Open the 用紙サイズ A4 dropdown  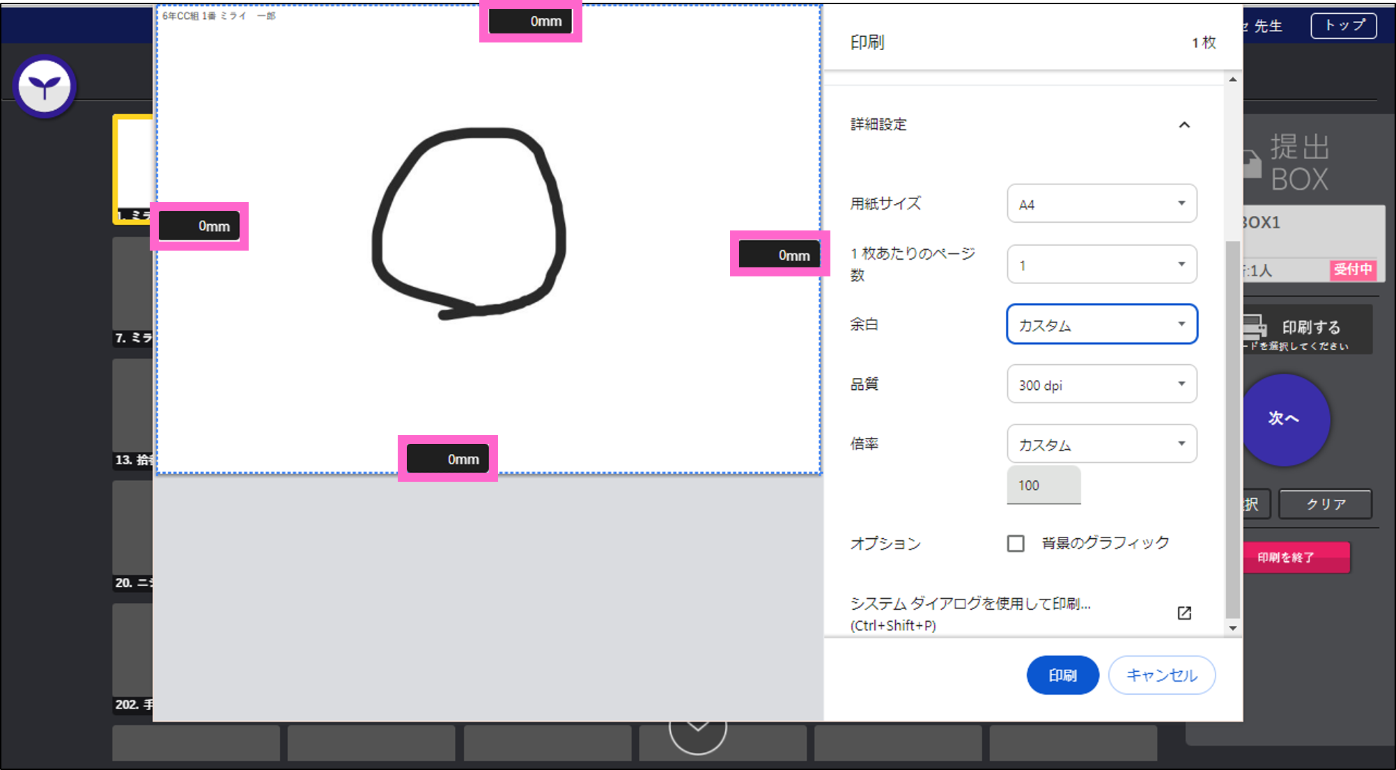pyautogui.click(x=1101, y=203)
